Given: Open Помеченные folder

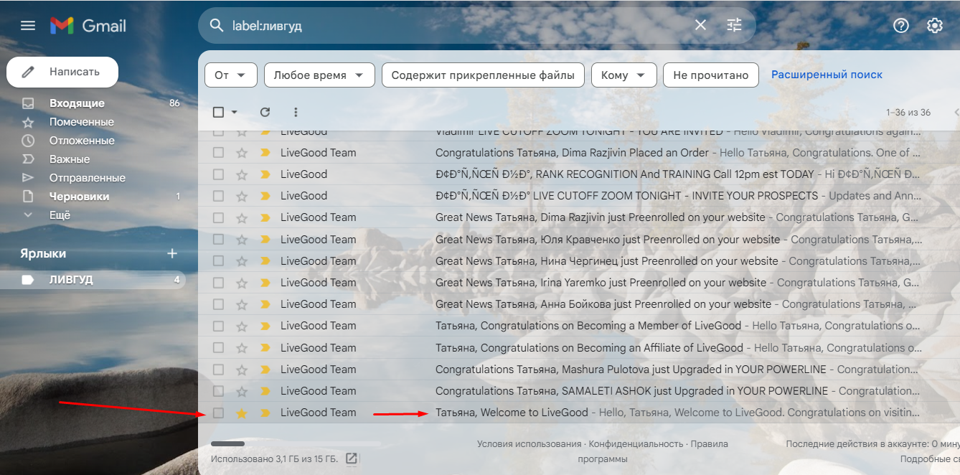Looking at the screenshot, I should [81, 122].
